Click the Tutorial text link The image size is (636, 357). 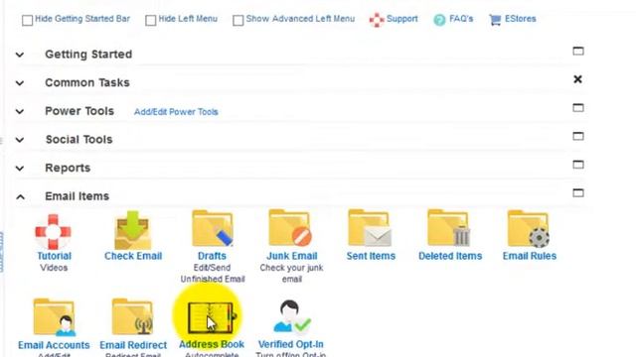[x=54, y=256]
